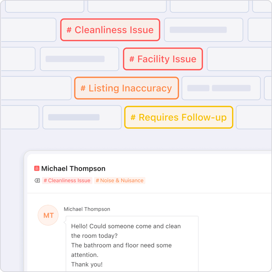Click hash symbol in large Cleanliness Issue tag
This screenshot has height=272, width=272.
(x=69, y=30)
